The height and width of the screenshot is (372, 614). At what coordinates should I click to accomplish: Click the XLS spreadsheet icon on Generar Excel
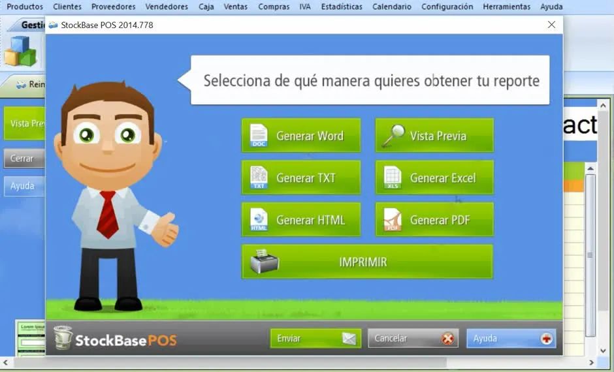[393, 178]
